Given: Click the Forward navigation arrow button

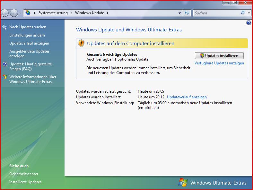Looking at the screenshot, I should tap(14, 13).
